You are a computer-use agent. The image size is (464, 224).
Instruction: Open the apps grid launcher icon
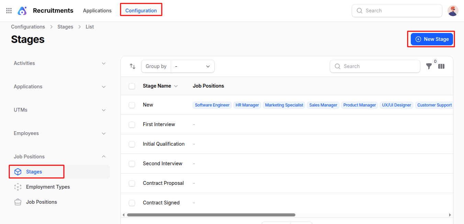[x=9, y=11]
